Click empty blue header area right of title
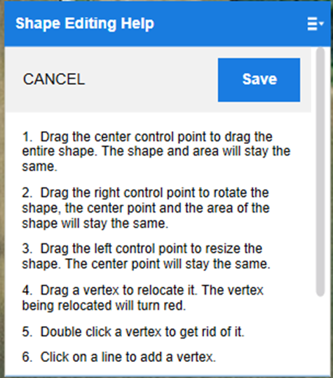 [x=229, y=24]
